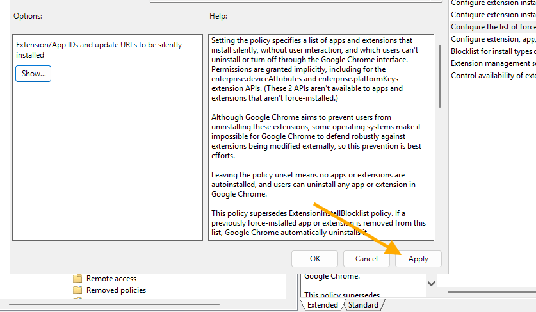Select the Removed policies tree item
Image resolution: width=536 pixels, height=312 pixels.
tap(116, 290)
